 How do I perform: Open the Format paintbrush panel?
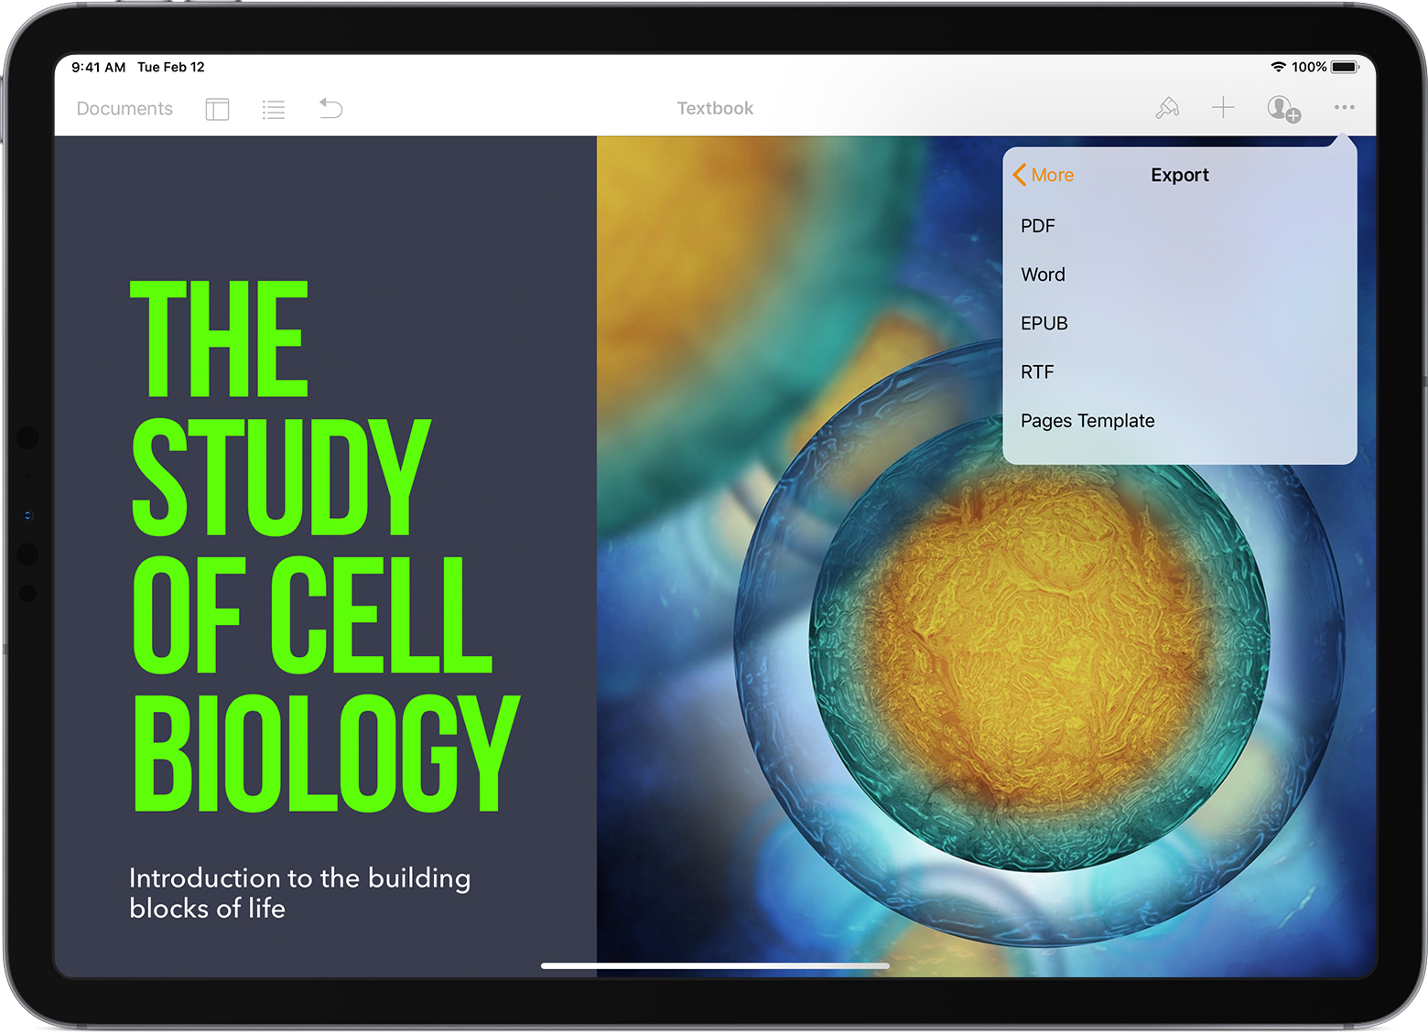[1167, 108]
